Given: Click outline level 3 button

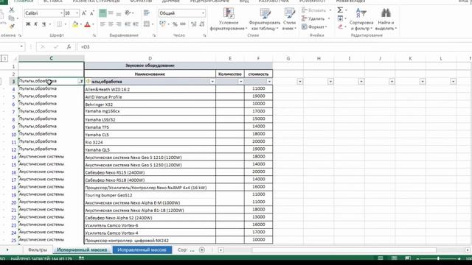Looking at the screenshot, I should click(x=4, y=58).
